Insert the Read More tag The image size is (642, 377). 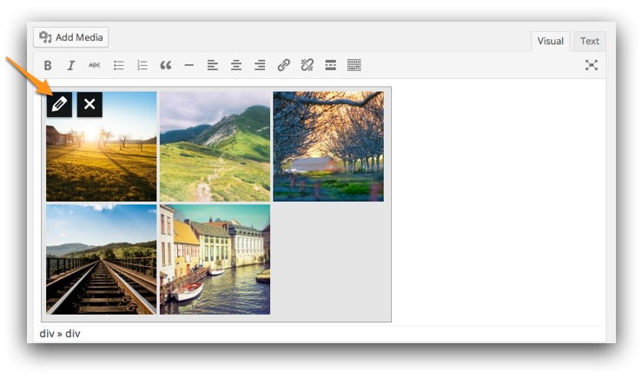(330, 65)
